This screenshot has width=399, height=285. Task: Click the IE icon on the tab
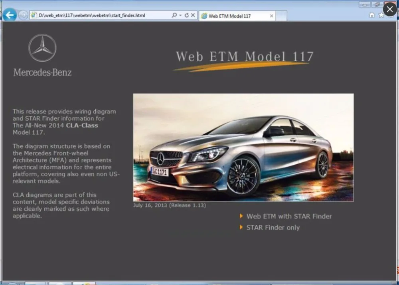pyautogui.click(x=204, y=16)
